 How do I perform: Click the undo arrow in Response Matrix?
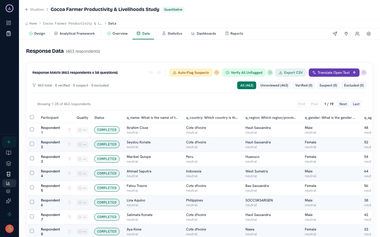[151, 73]
